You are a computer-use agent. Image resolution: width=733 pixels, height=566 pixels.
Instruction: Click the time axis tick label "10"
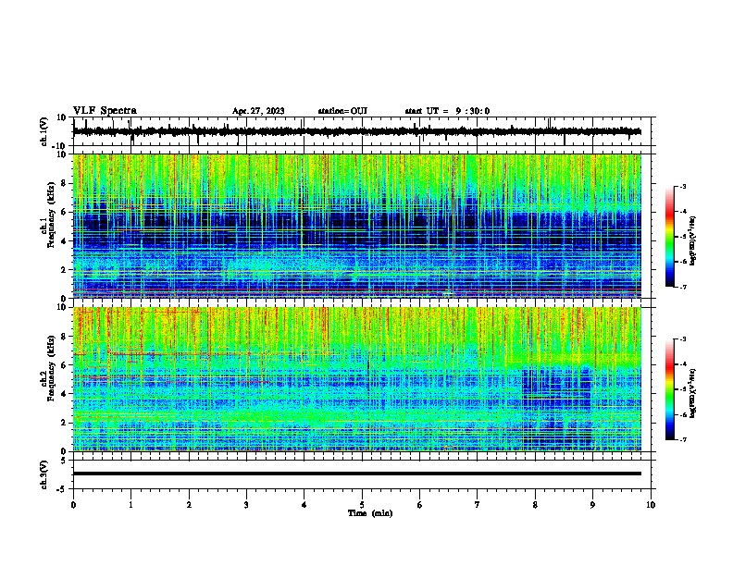(x=651, y=505)
